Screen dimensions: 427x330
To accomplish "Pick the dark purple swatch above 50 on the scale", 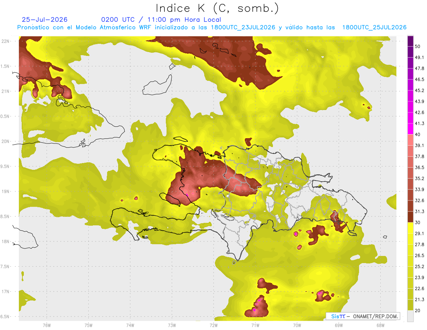I will click(410, 41).
